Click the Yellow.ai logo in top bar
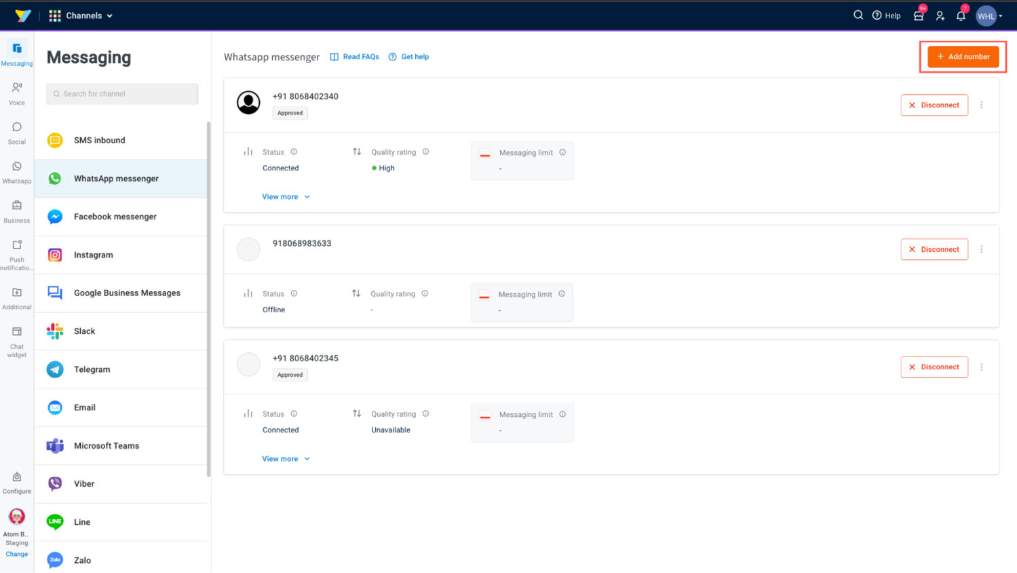 pos(23,15)
